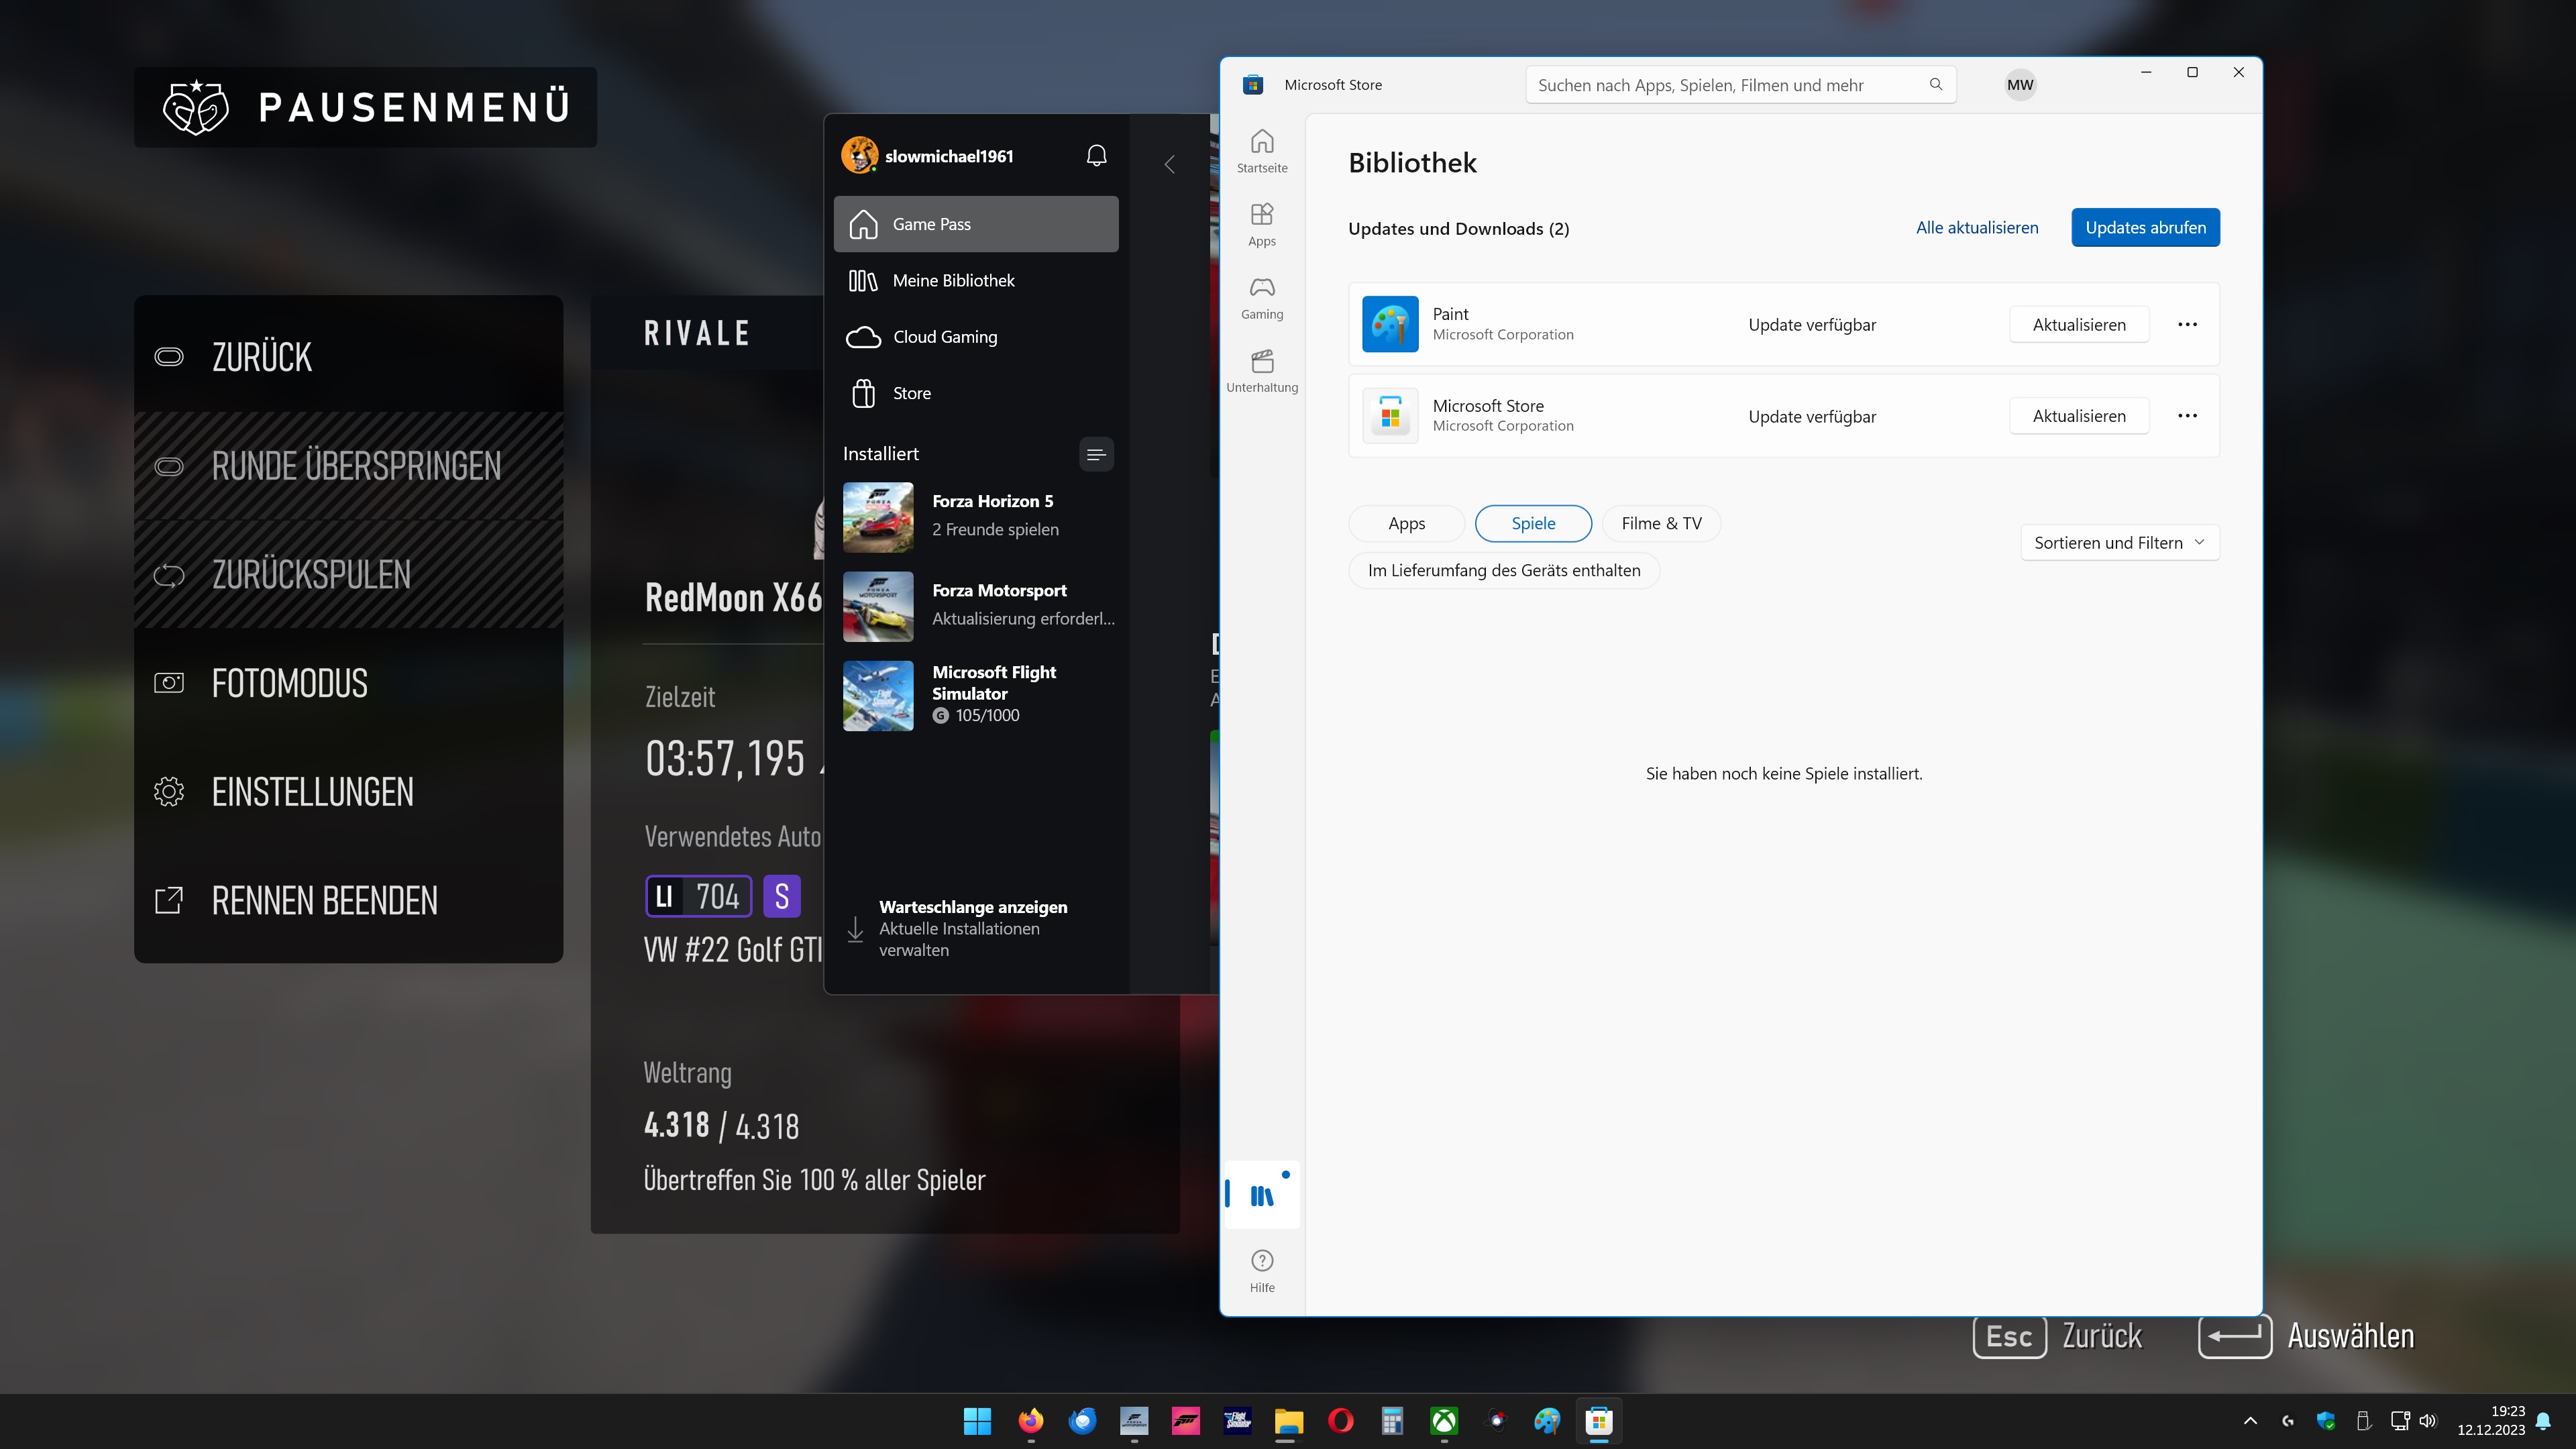Screen dimensions: 2576x1449
Task: Select ZURÜCKSPULEN in pause menu
Action: (349, 575)
